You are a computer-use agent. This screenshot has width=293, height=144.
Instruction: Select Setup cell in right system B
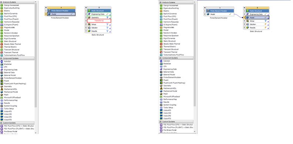point(257,21)
